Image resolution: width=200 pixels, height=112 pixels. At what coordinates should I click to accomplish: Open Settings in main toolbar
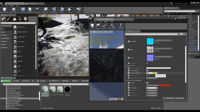pyautogui.click(x=37, y=10)
